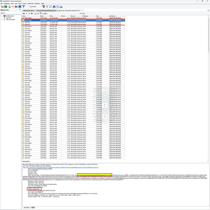210x210 pixels.
Task: Open the highlighted SharpHound-v1.1.0.zip file link
Action: pyautogui.click(x=94, y=175)
